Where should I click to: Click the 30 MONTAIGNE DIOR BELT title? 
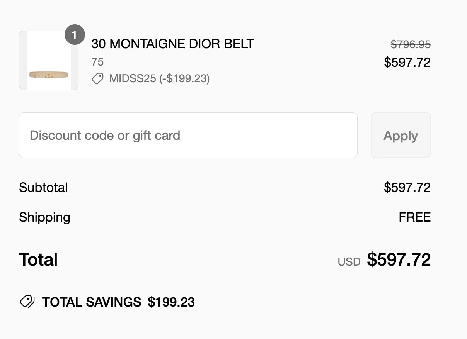click(172, 44)
